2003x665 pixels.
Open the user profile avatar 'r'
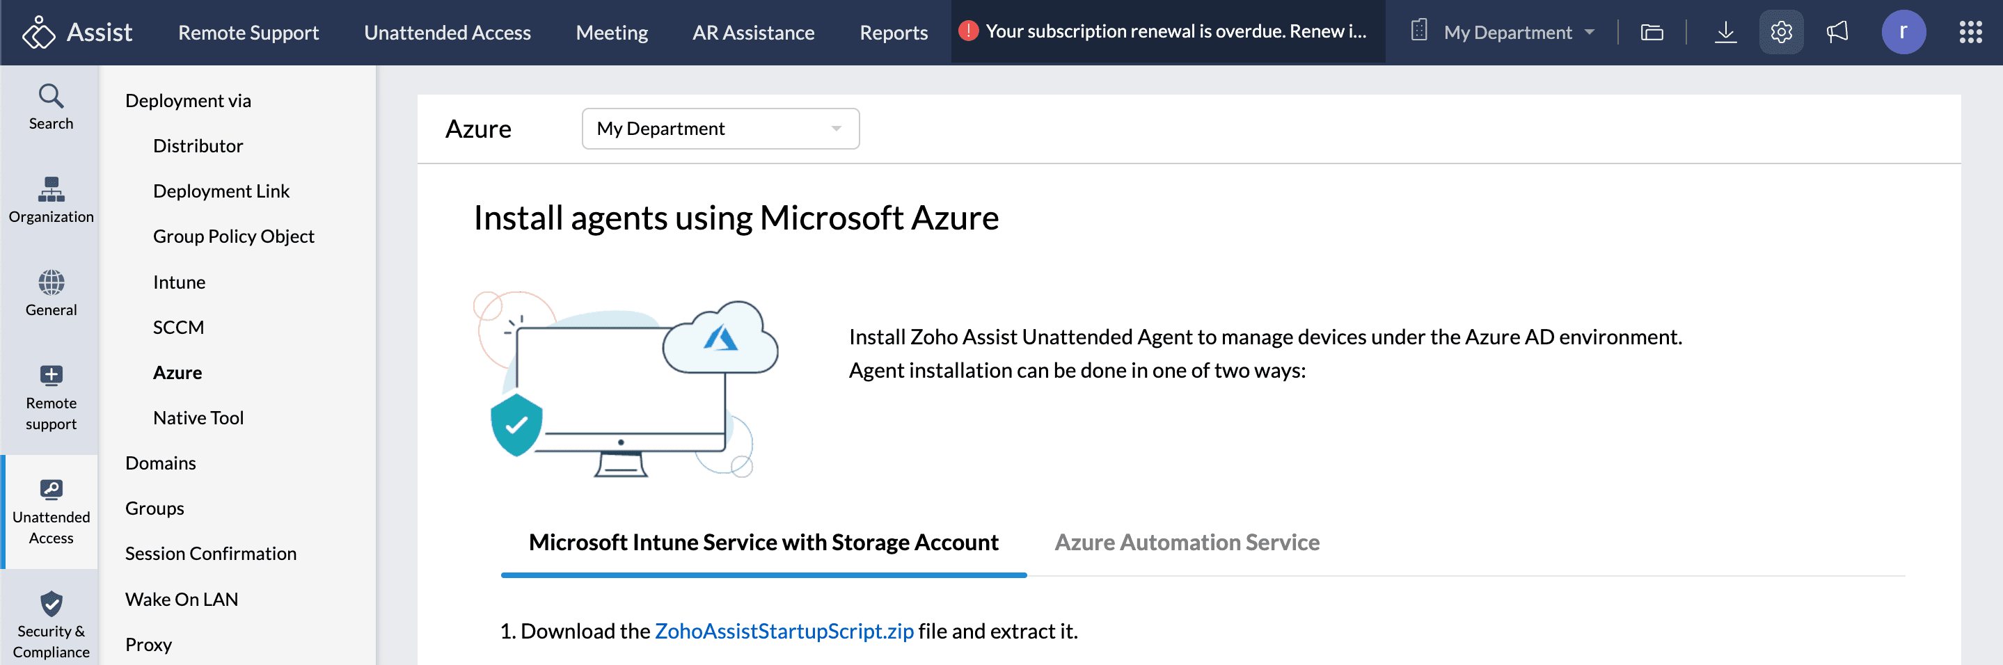pos(1903,32)
